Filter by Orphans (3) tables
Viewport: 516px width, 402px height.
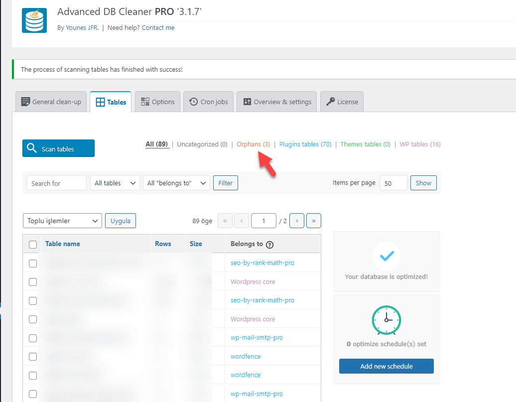254,144
